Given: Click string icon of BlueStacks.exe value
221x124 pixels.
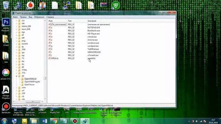Looking at the screenshot, I should (x=49, y=31).
